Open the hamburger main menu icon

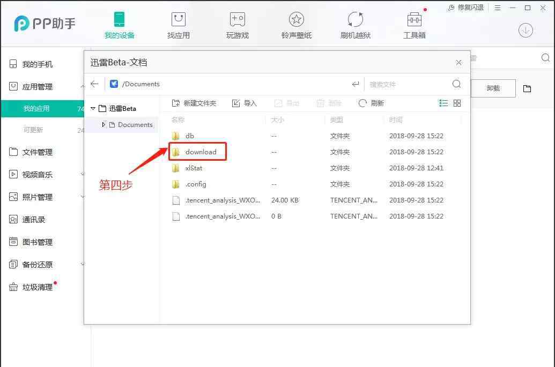coord(497,8)
